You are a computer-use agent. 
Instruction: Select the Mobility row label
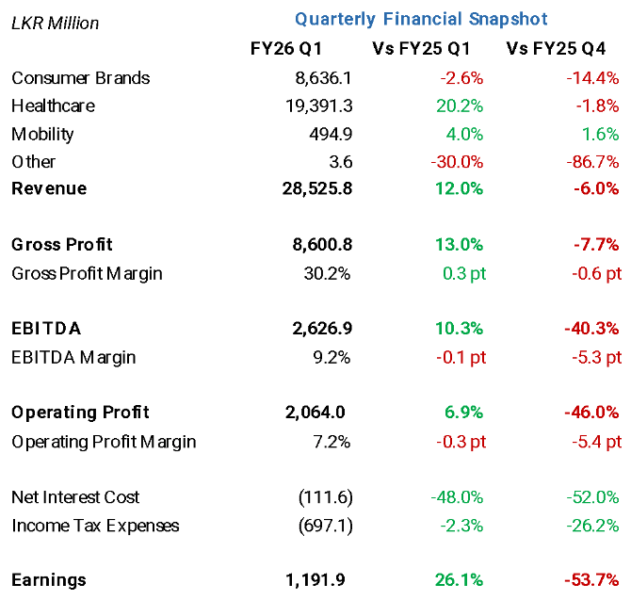[x=42, y=134]
